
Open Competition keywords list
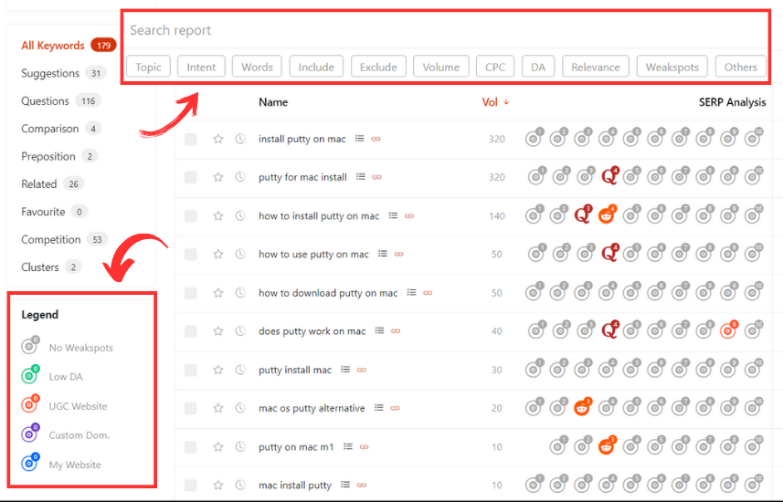[64, 239]
